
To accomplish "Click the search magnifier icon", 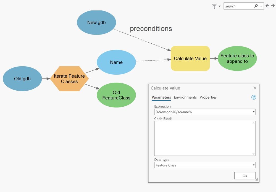I will 256,6.
